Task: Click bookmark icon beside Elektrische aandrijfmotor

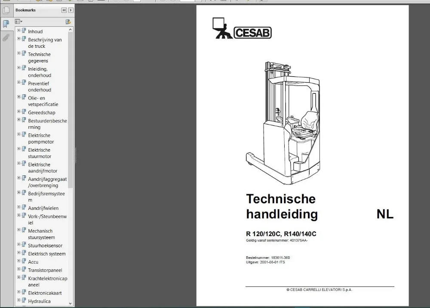Action: pyautogui.click(x=24, y=164)
